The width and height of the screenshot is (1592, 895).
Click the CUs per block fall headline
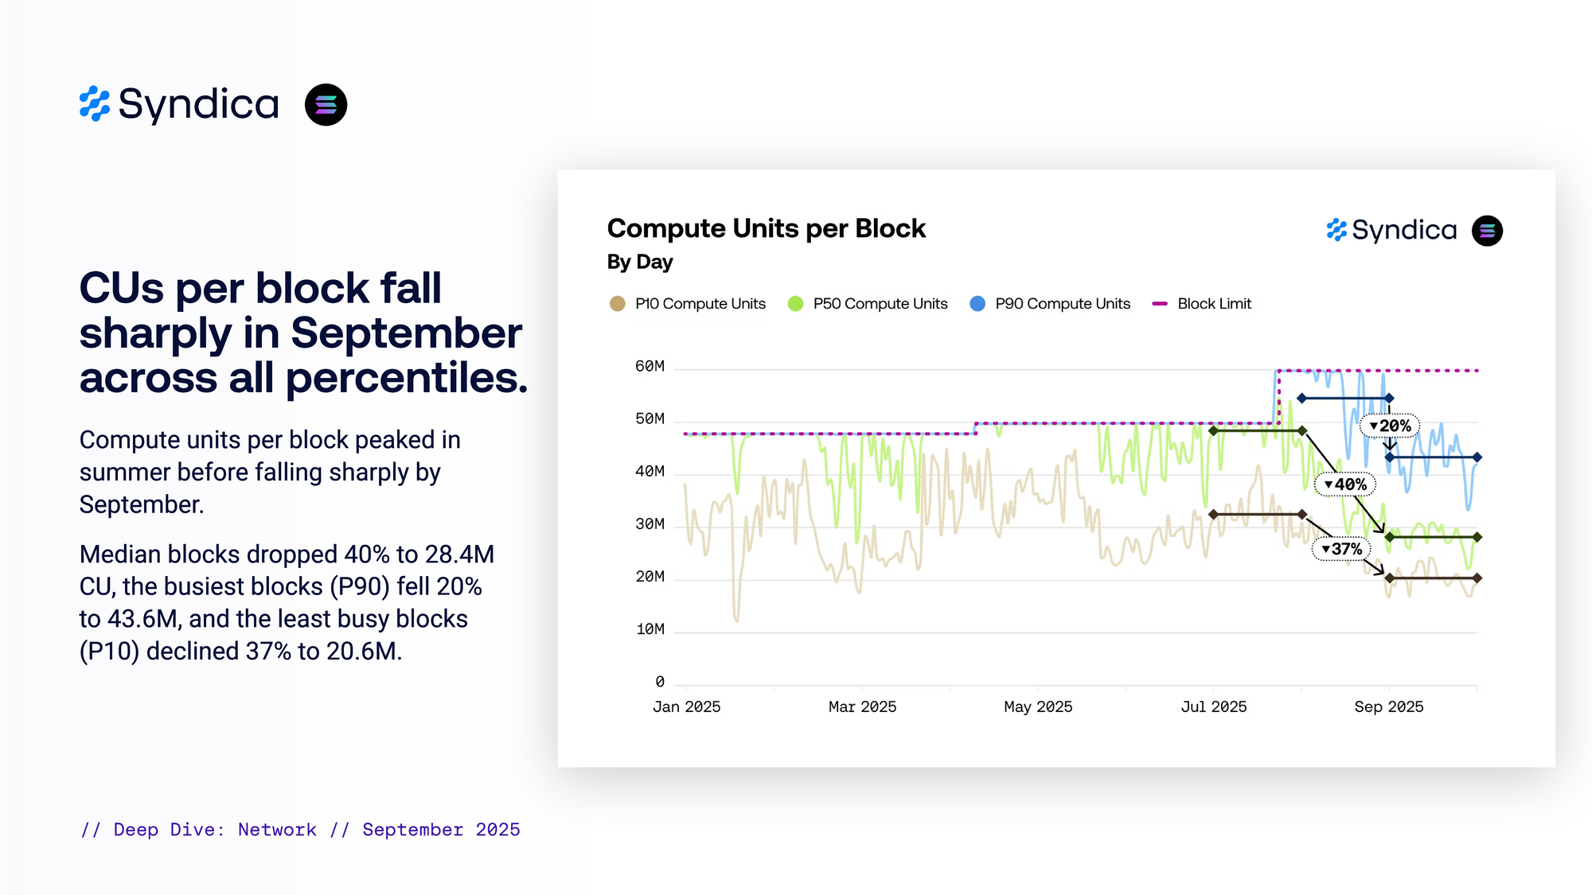pyautogui.click(x=302, y=332)
